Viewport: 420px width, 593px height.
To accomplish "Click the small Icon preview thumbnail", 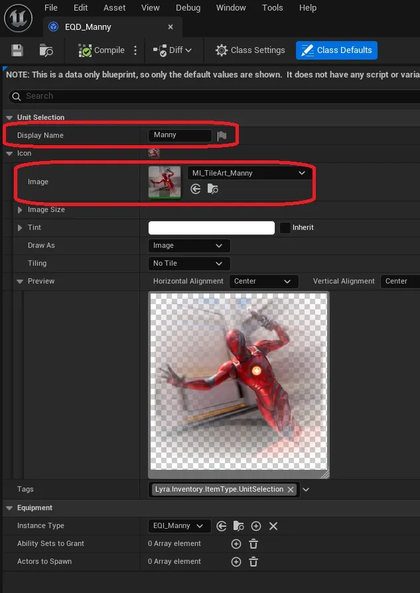I will pos(154,154).
